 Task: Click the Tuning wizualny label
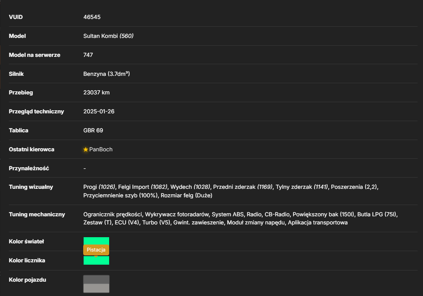click(31, 187)
